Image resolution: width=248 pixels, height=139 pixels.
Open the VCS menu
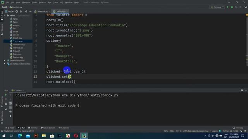point(62,3)
